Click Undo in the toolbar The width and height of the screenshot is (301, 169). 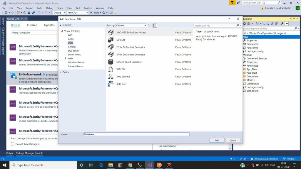(39, 13)
